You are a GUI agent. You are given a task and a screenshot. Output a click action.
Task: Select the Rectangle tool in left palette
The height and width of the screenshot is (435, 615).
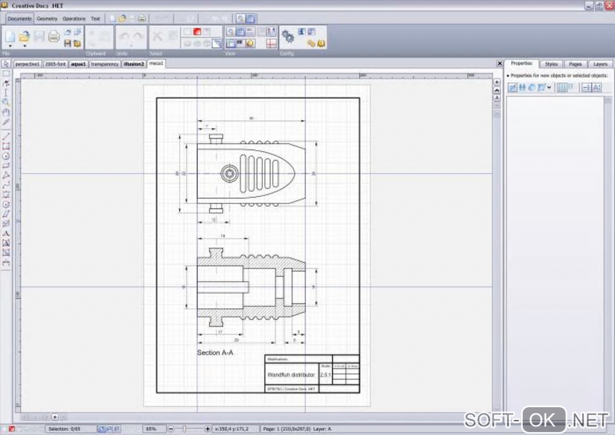click(6, 146)
